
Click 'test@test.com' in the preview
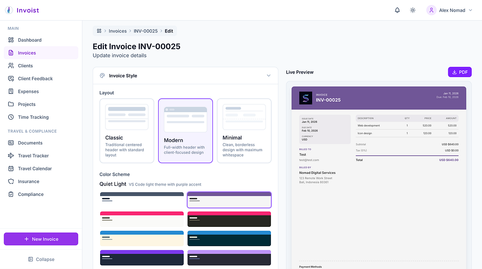pyautogui.click(x=309, y=160)
